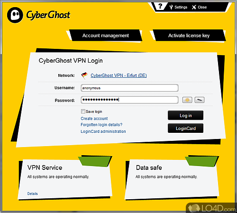Open Settings with the wrench icon
Screen dimensions: 237x213
point(171,7)
